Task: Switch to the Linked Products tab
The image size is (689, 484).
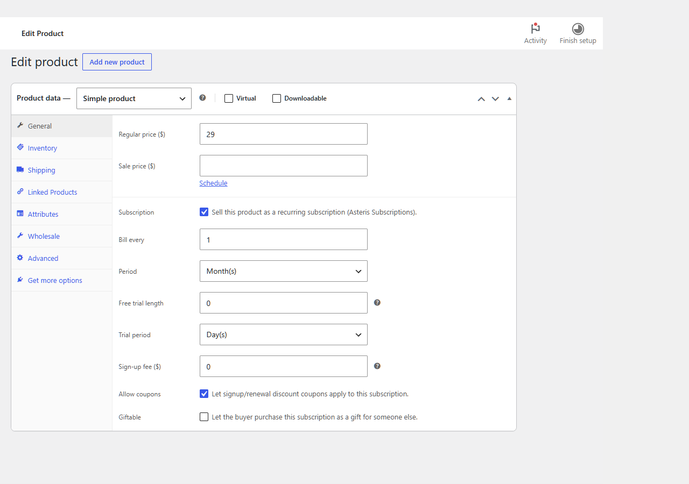Action: (62, 192)
